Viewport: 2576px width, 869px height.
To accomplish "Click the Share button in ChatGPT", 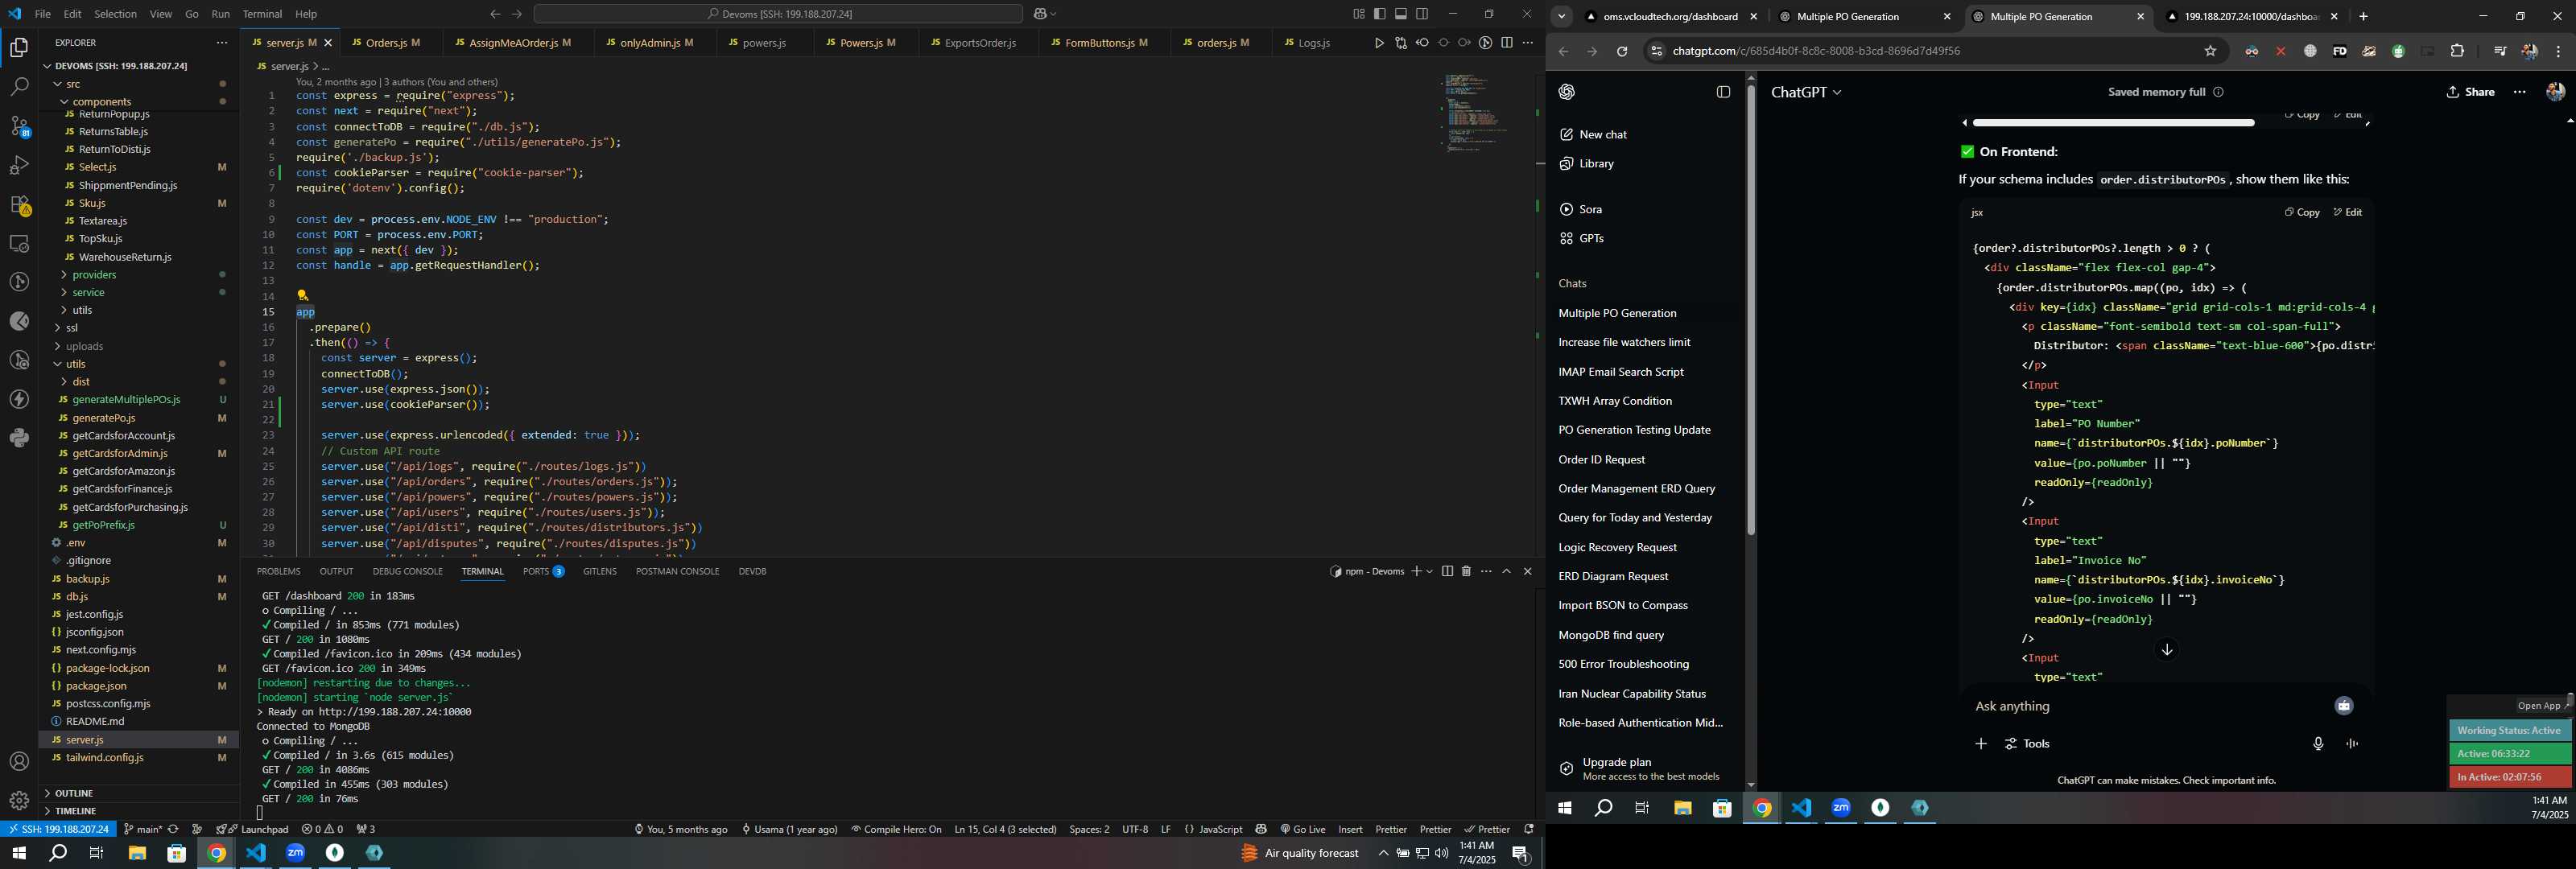I will tap(2470, 92).
